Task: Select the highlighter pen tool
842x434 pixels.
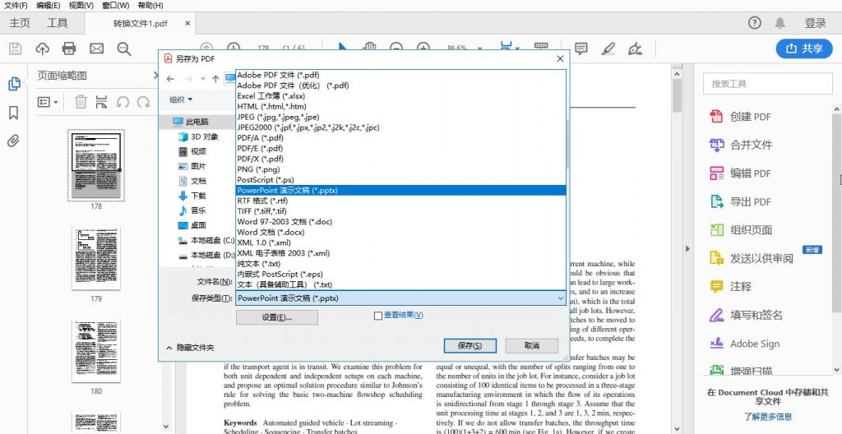Action: coord(608,48)
